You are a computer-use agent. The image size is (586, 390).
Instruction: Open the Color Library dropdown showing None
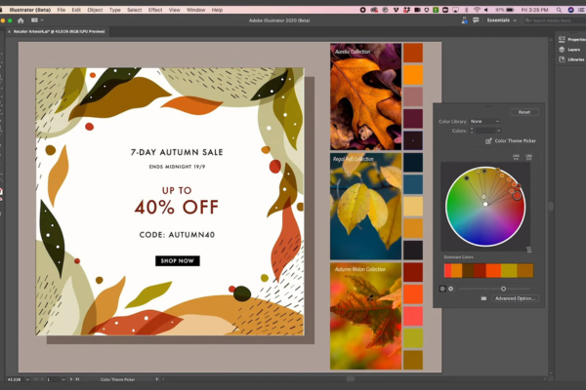coord(484,121)
